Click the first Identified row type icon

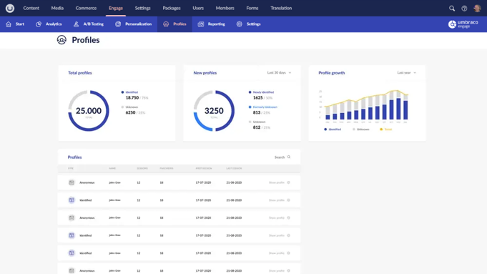(x=72, y=200)
